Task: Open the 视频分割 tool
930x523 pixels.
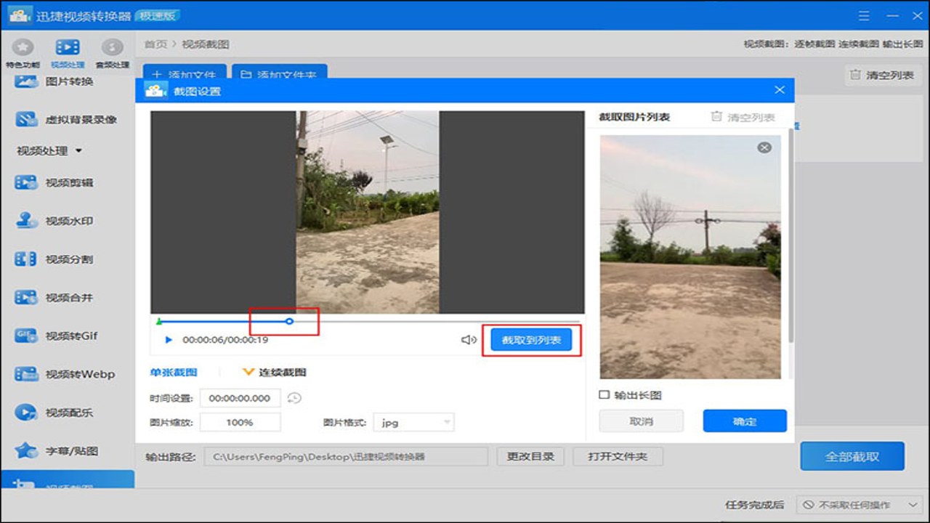Action: (54, 259)
